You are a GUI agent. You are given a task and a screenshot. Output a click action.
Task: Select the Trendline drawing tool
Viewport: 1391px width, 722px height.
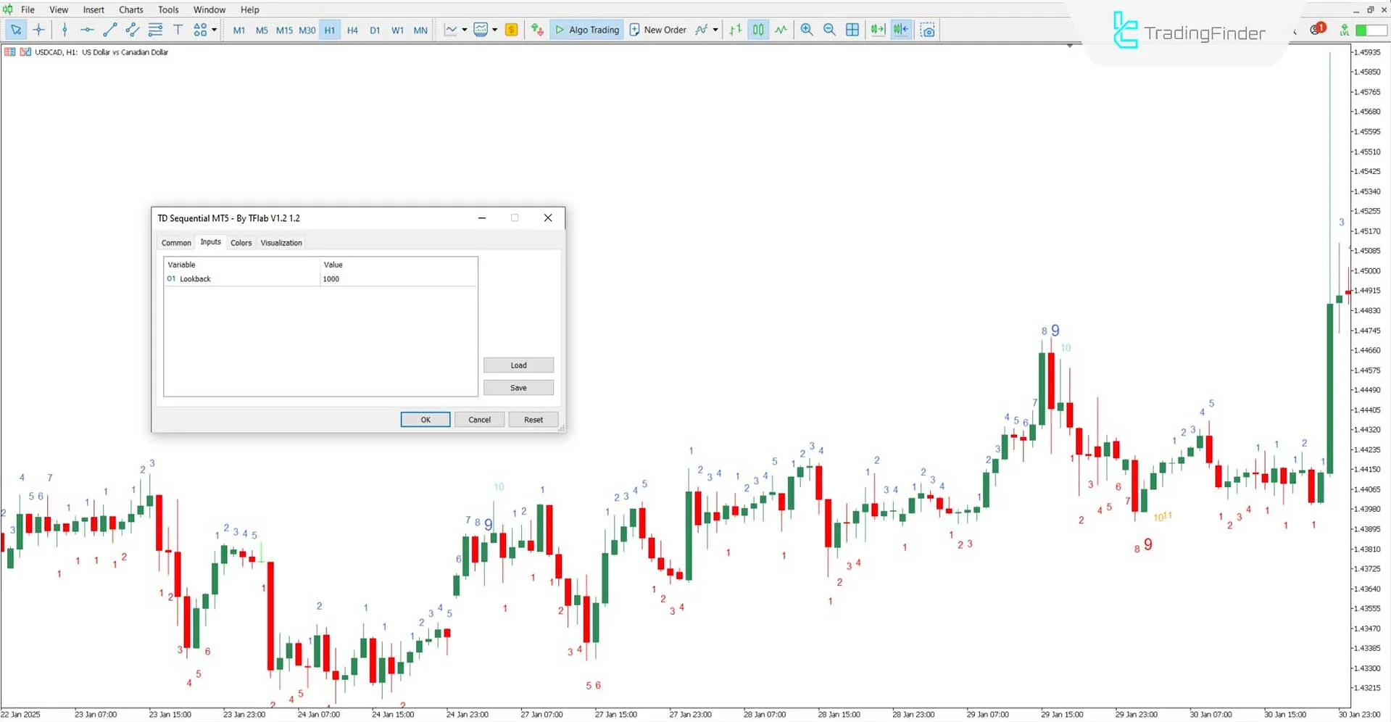pyautogui.click(x=110, y=30)
